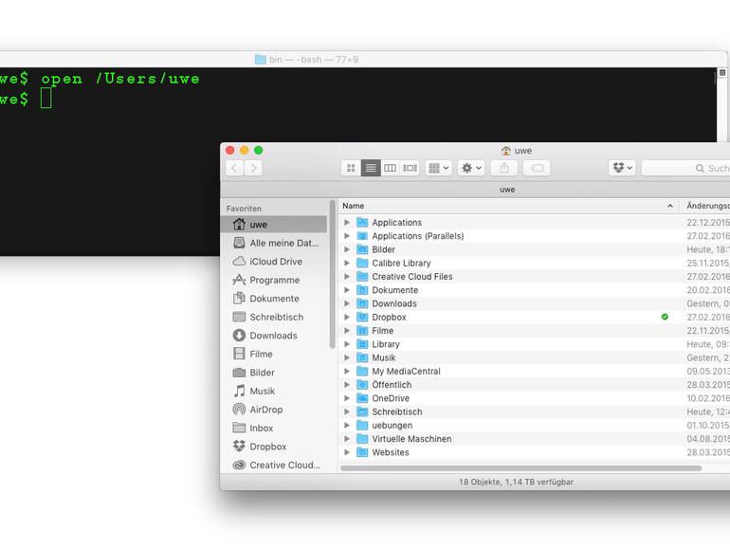Screen dimensions: 730x548
Task: Expand the Applications (Parallels) folder
Action: pos(347,236)
